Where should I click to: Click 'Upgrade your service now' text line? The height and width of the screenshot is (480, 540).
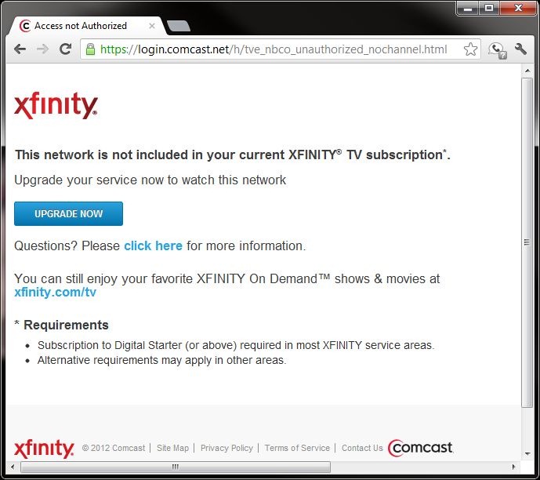pyautogui.click(x=150, y=180)
